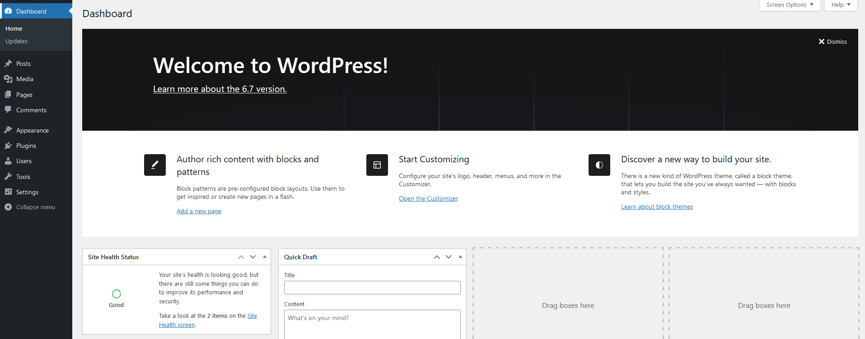Click the layout icon beside Start Customizing
Image resolution: width=865 pixels, height=339 pixels.
pyautogui.click(x=377, y=165)
